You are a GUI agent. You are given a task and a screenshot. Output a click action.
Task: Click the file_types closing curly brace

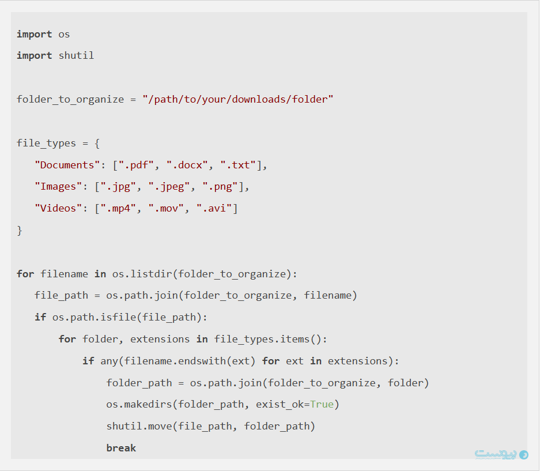[20, 230]
